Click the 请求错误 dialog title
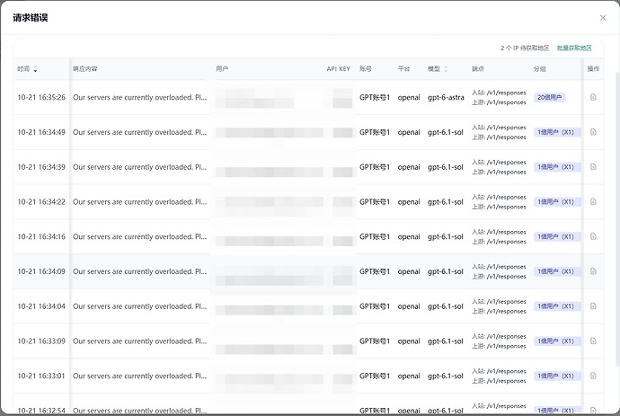This screenshot has width=620, height=416. (x=31, y=18)
